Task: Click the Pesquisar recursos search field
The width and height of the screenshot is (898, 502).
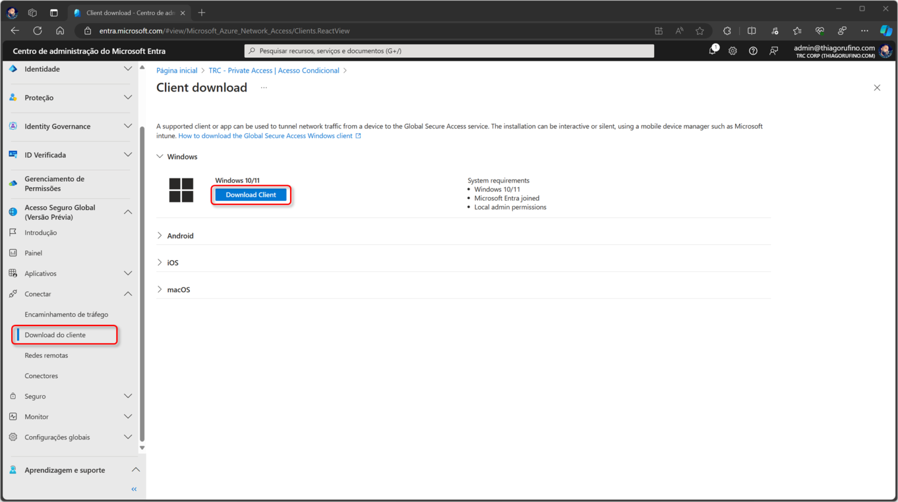Action: point(449,51)
